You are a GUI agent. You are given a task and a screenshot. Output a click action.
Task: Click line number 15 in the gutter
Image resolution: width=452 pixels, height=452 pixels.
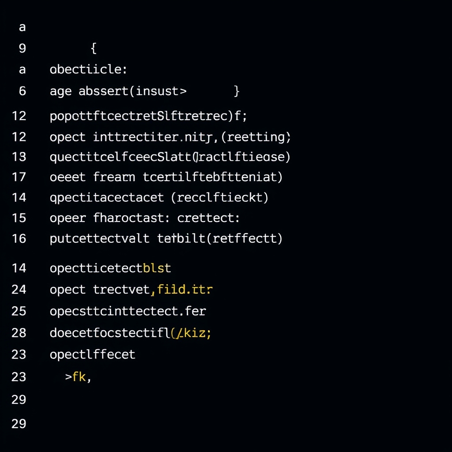[x=19, y=218]
